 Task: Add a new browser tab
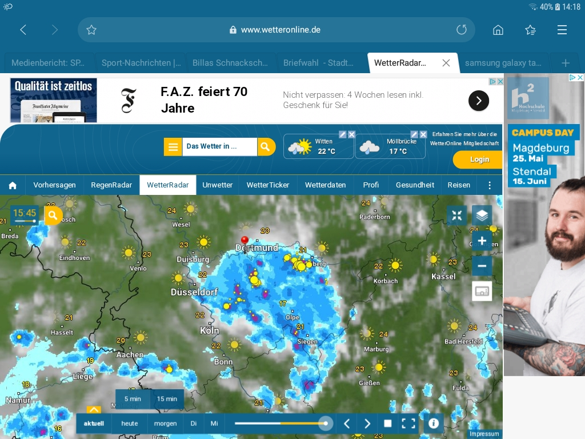(566, 63)
